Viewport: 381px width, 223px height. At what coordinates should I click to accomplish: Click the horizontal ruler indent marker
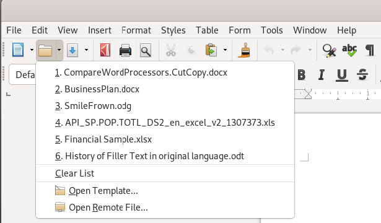(308, 94)
